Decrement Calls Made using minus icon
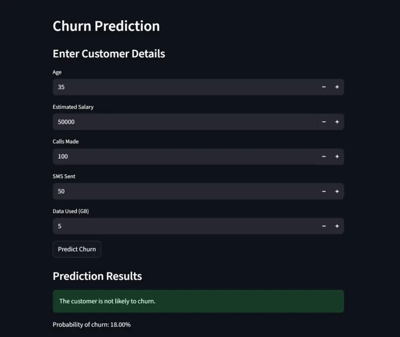 coord(324,156)
